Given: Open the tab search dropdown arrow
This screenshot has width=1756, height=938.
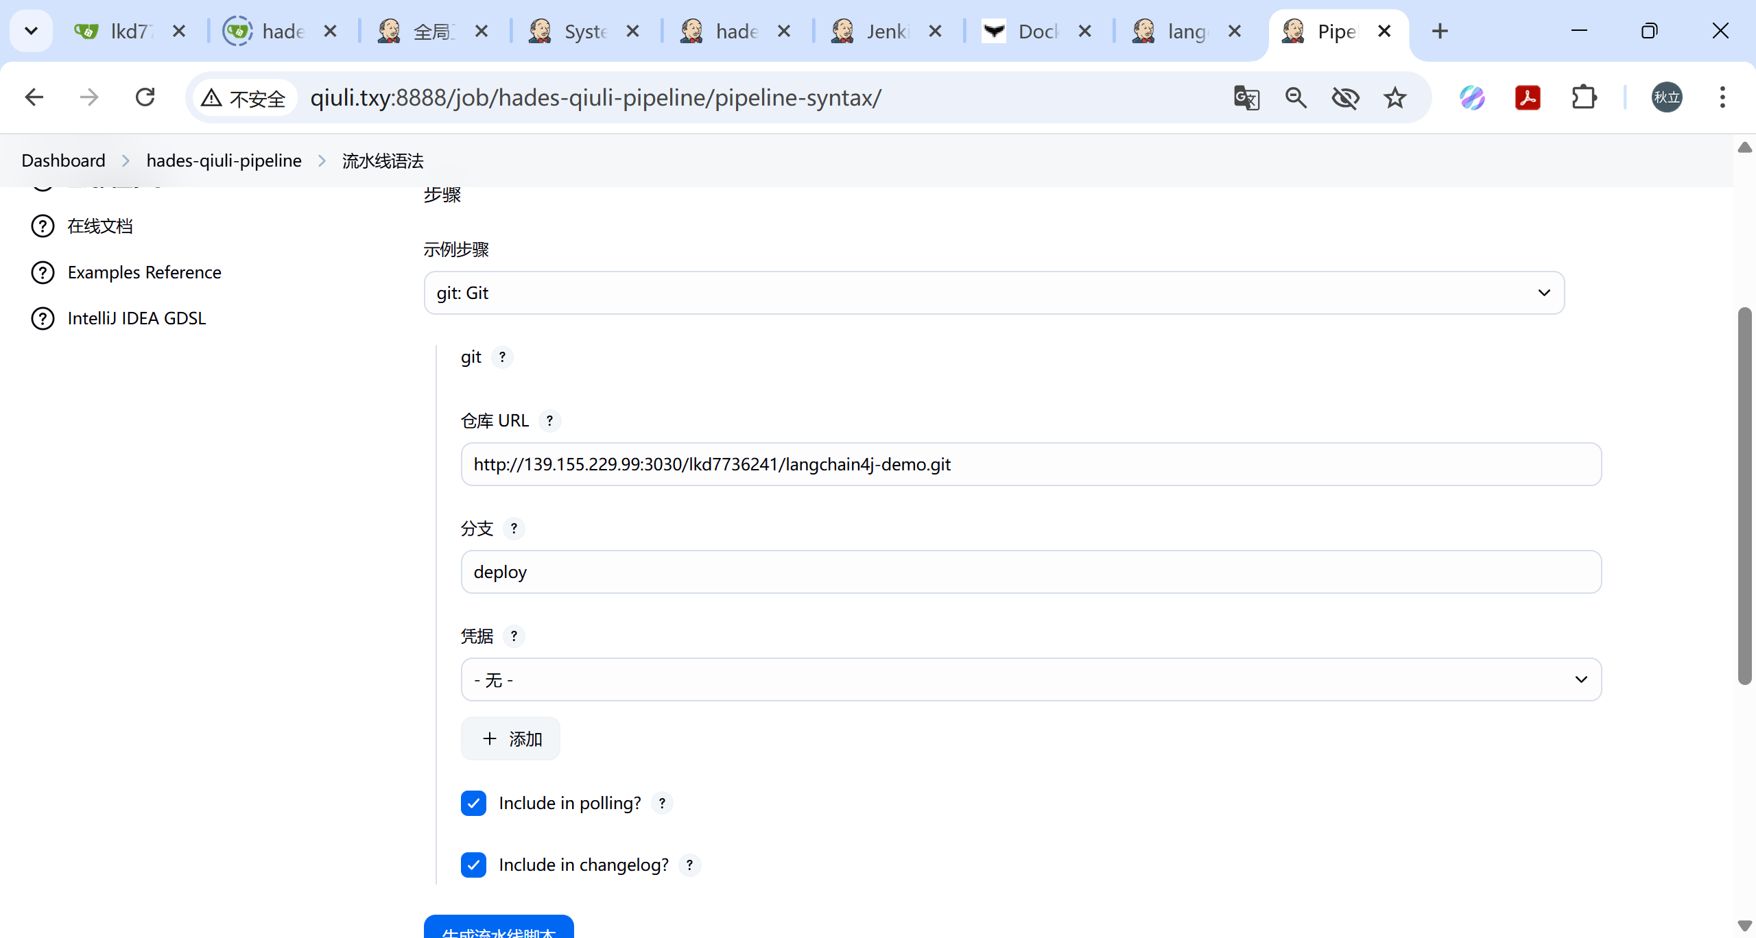Looking at the screenshot, I should (x=31, y=31).
